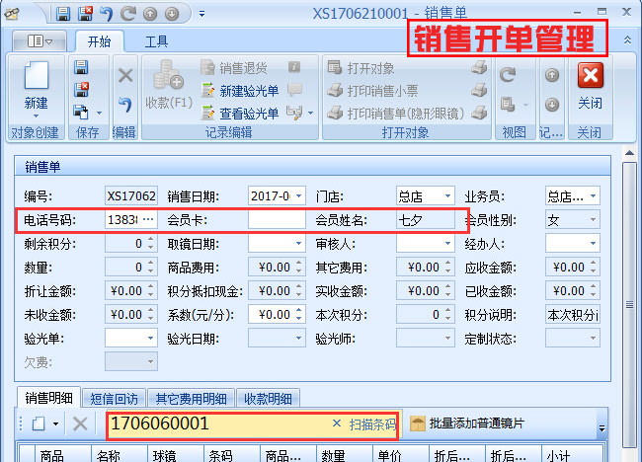642x462 pixels.
Task: Open the navigation panel toggle dropdown
Action: coord(40,40)
